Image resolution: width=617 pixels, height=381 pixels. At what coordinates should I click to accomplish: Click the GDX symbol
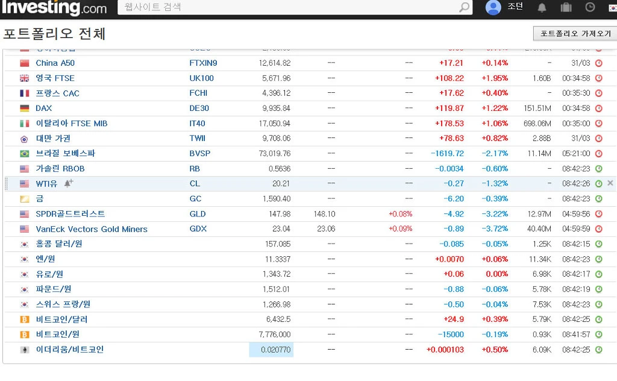pyautogui.click(x=198, y=228)
